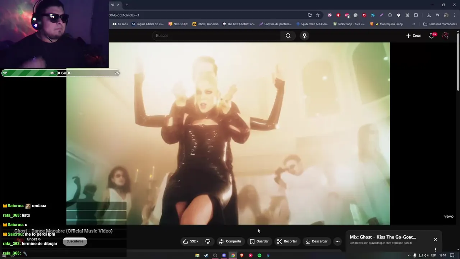Screen dimensions: 460x259
Task: Open File Explorer from taskbar
Action: click(x=197, y=255)
